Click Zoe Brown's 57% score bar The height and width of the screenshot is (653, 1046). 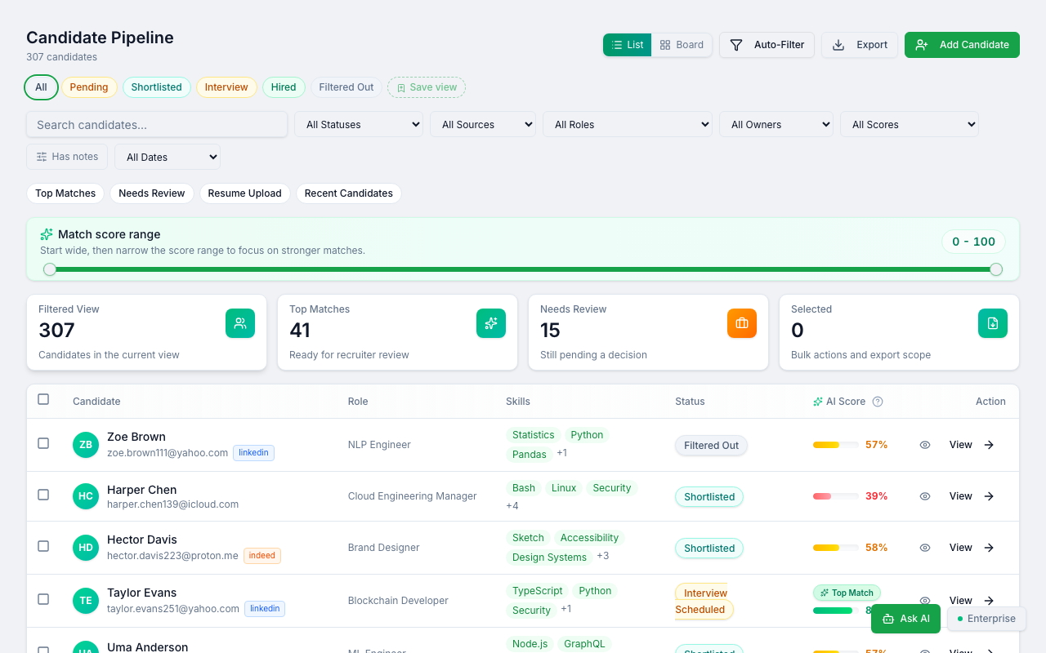pyautogui.click(x=835, y=445)
